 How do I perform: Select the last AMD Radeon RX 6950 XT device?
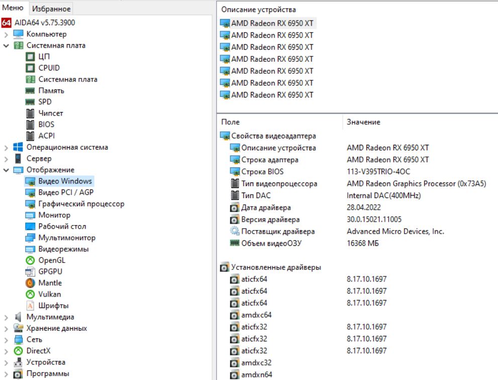click(x=272, y=95)
